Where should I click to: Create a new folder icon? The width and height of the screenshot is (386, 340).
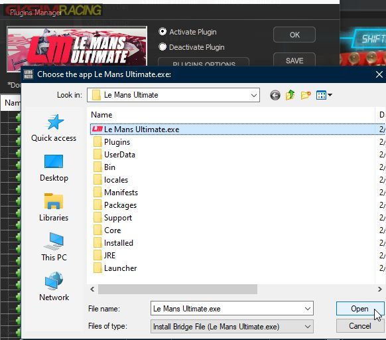tap(306, 95)
